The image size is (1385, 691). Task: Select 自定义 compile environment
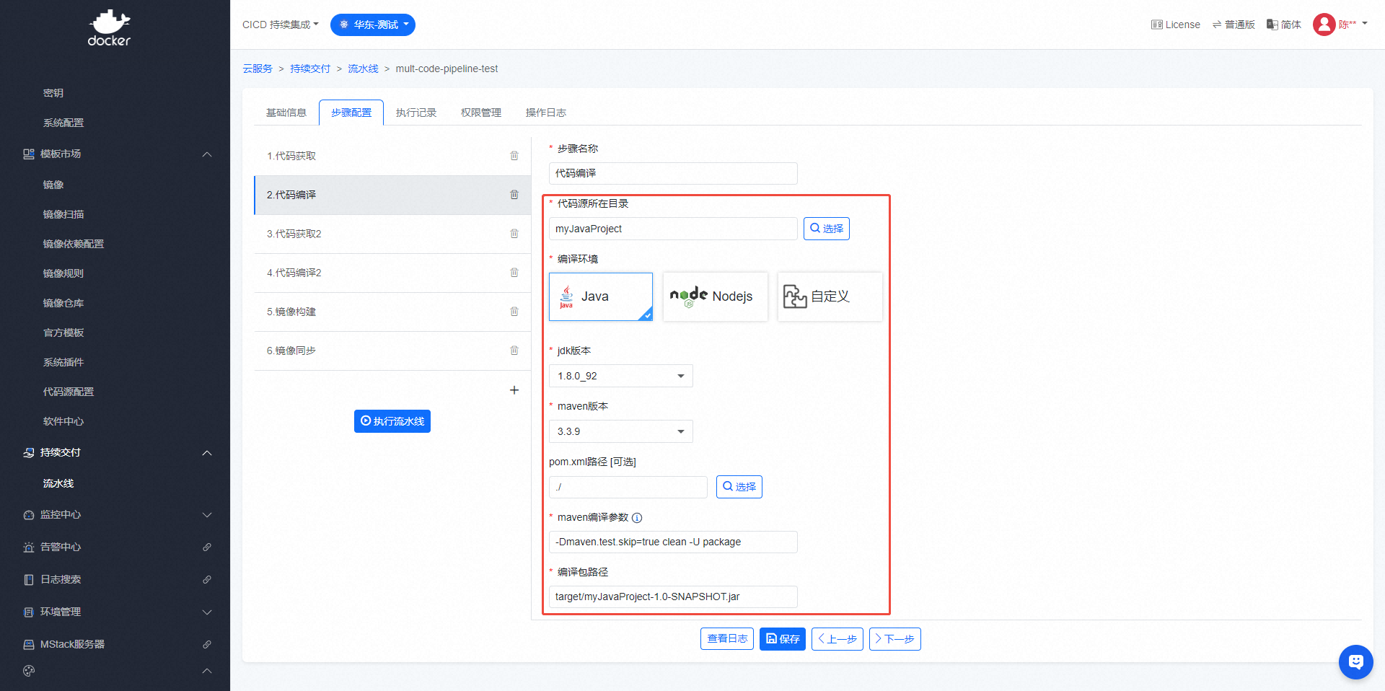click(830, 296)
